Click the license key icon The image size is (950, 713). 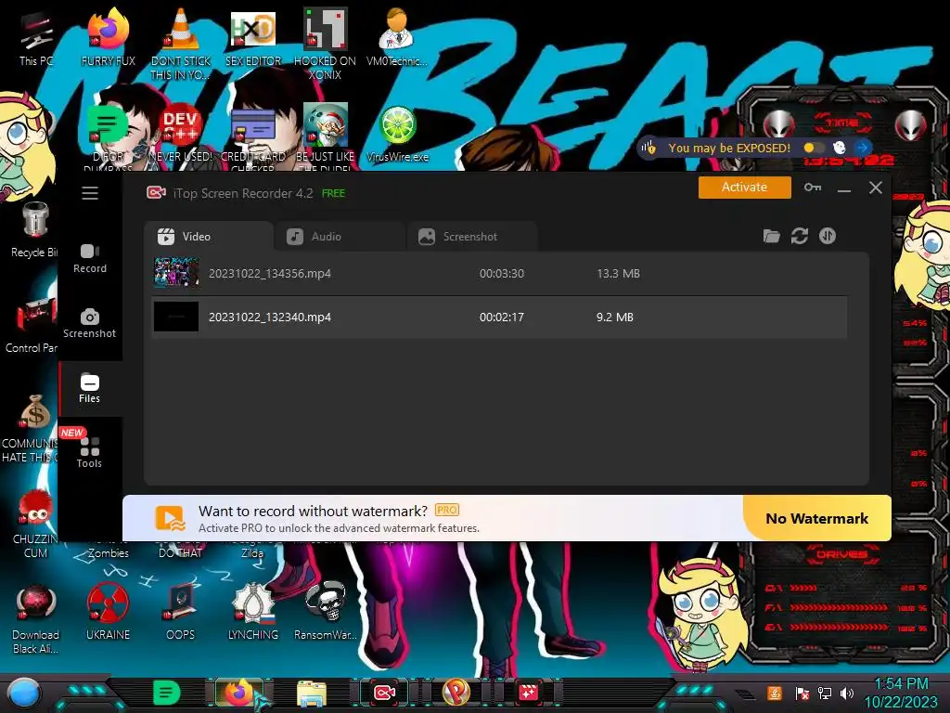tap(813, 188)
